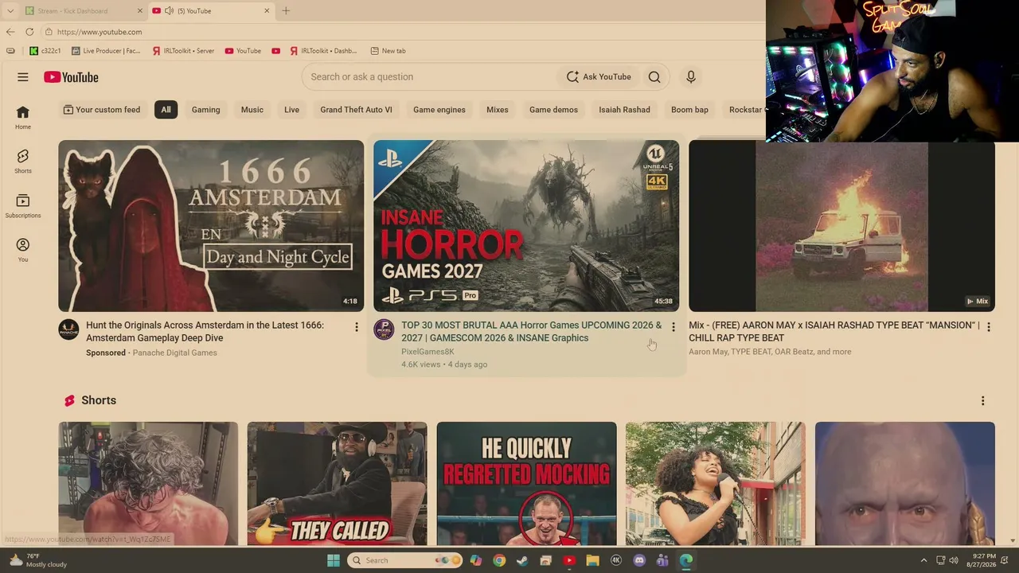Click the Windows taskbar Search box
Viewport: 1019px width, 573px height.
[403, 560]
